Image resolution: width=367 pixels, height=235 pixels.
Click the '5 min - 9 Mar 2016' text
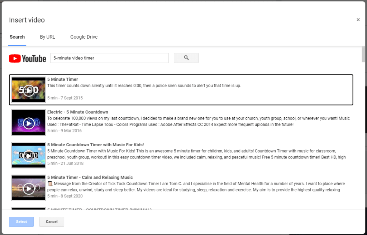pos(65,131)
